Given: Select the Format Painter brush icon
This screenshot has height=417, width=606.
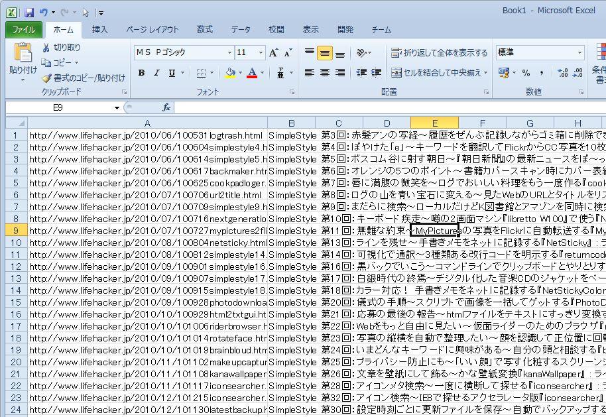Looking at the screenshot, I should point(46,78).
